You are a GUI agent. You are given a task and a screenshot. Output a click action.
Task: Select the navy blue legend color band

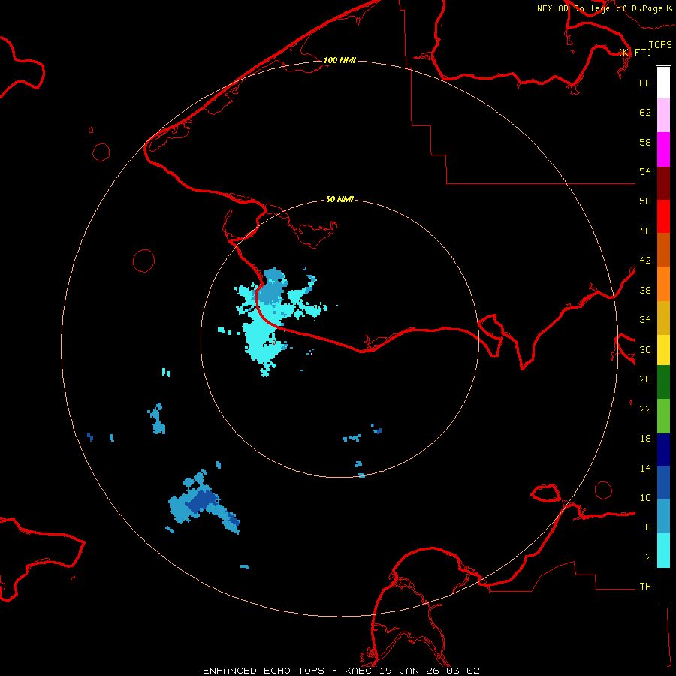663,450
